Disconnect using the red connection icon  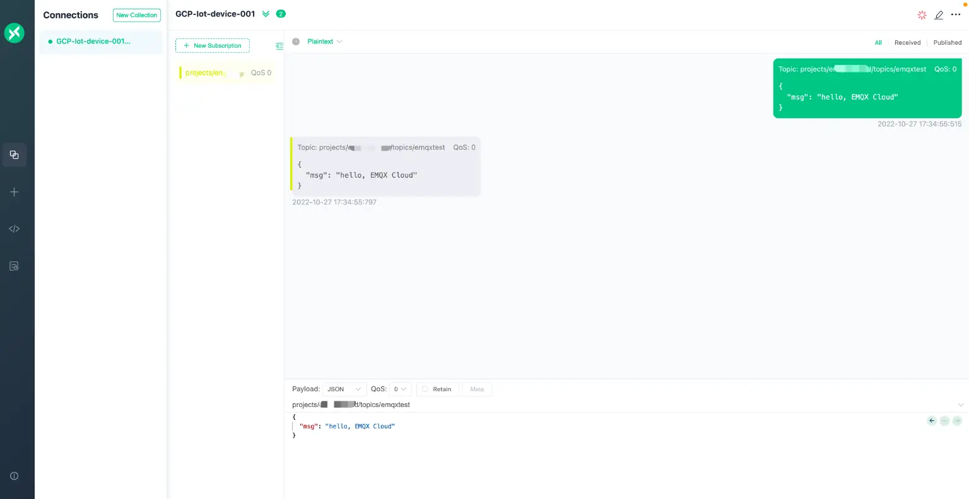(x=922, y=14)
